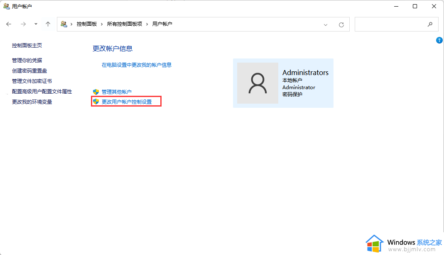Focus the control panel search box

click(396, 24)
